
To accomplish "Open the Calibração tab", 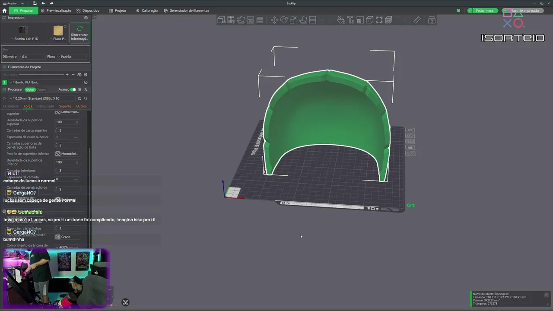I will pyautogui.click(x=147, y=10).
